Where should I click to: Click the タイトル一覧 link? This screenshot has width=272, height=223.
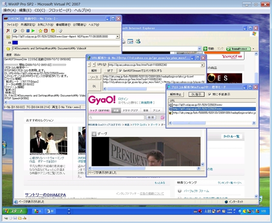(231, 136)
